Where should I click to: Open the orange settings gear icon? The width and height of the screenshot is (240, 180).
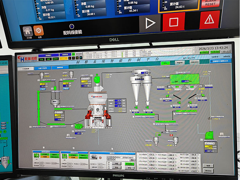38,31
